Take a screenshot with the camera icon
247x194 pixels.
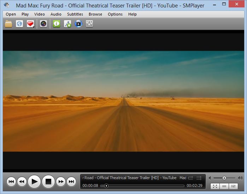coord(43,24)
